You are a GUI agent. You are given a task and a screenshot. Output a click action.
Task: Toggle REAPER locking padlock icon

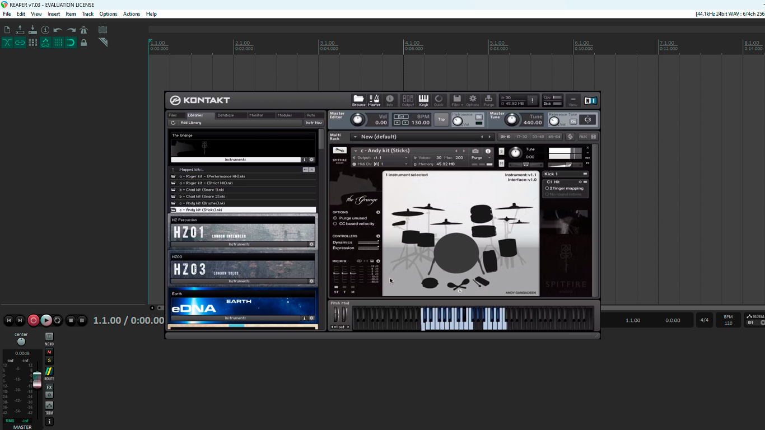coord(84,43)
